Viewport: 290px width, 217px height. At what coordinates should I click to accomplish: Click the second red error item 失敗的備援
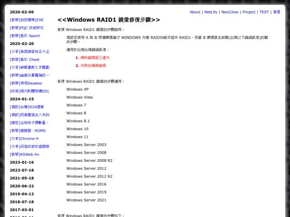pyautogui.click(x=93, y=66)
